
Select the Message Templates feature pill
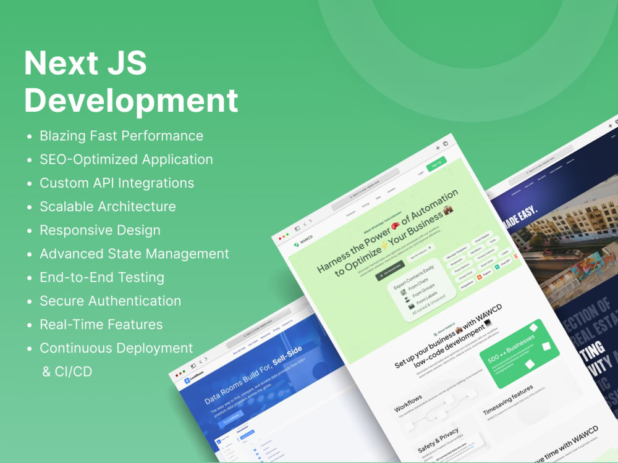coord(457,252)
